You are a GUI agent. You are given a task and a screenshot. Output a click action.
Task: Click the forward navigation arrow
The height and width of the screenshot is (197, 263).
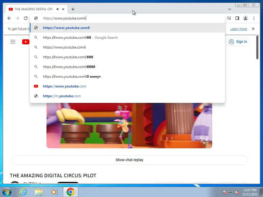click(x=17, y=18)
